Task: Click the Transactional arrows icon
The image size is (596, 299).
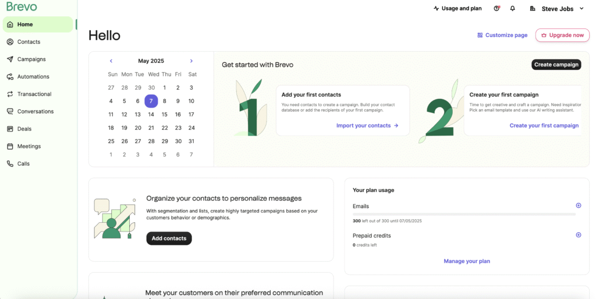Action: [10, 94]
